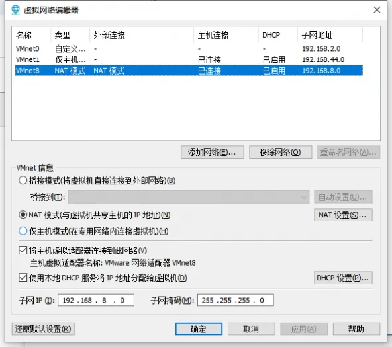Click the 移除网络(O) button

[280, 152]
